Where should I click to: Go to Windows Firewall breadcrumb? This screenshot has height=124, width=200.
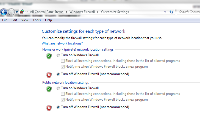click(82, 12)
